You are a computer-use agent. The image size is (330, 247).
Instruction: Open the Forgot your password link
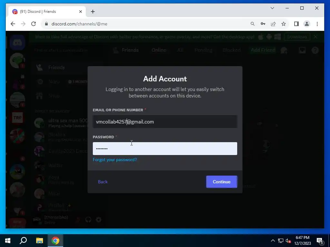click(115, 160)
